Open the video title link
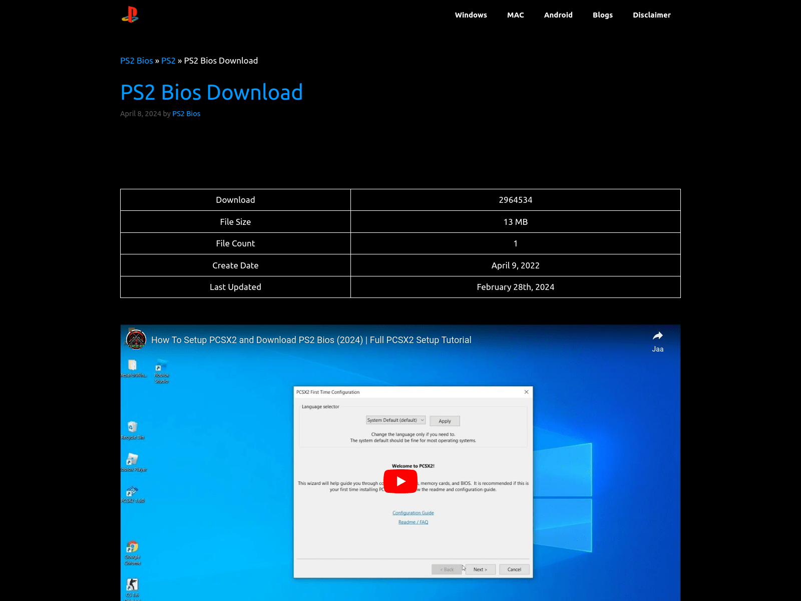Screen dimensions: 801x601 [311, 340]
